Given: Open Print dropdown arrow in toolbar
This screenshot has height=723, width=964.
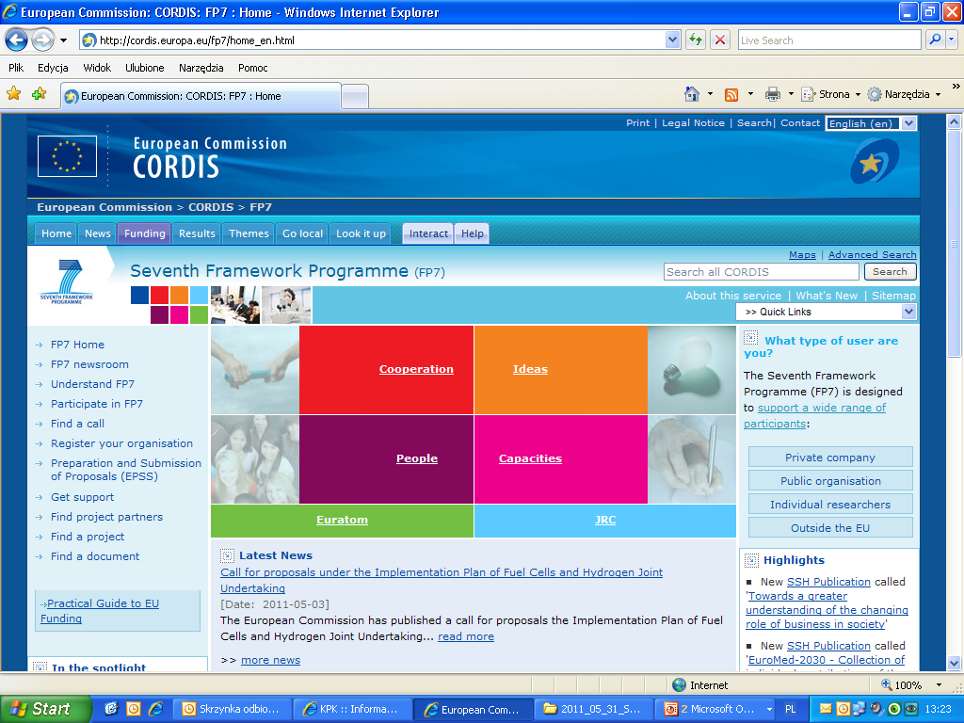Looking at the screenshot, I should (791, 94).
